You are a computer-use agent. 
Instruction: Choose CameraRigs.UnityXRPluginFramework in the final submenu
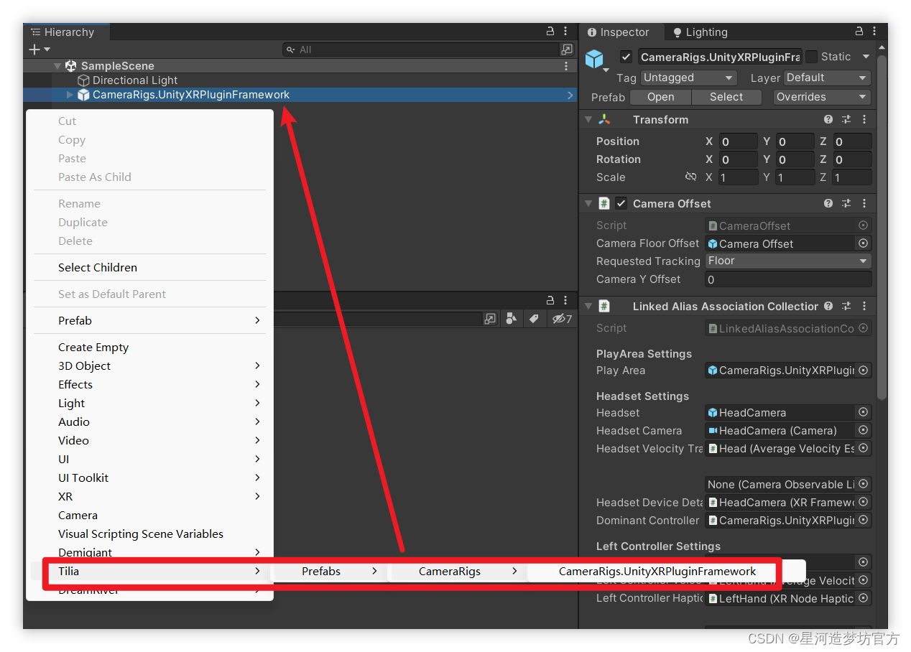[657, 571]
